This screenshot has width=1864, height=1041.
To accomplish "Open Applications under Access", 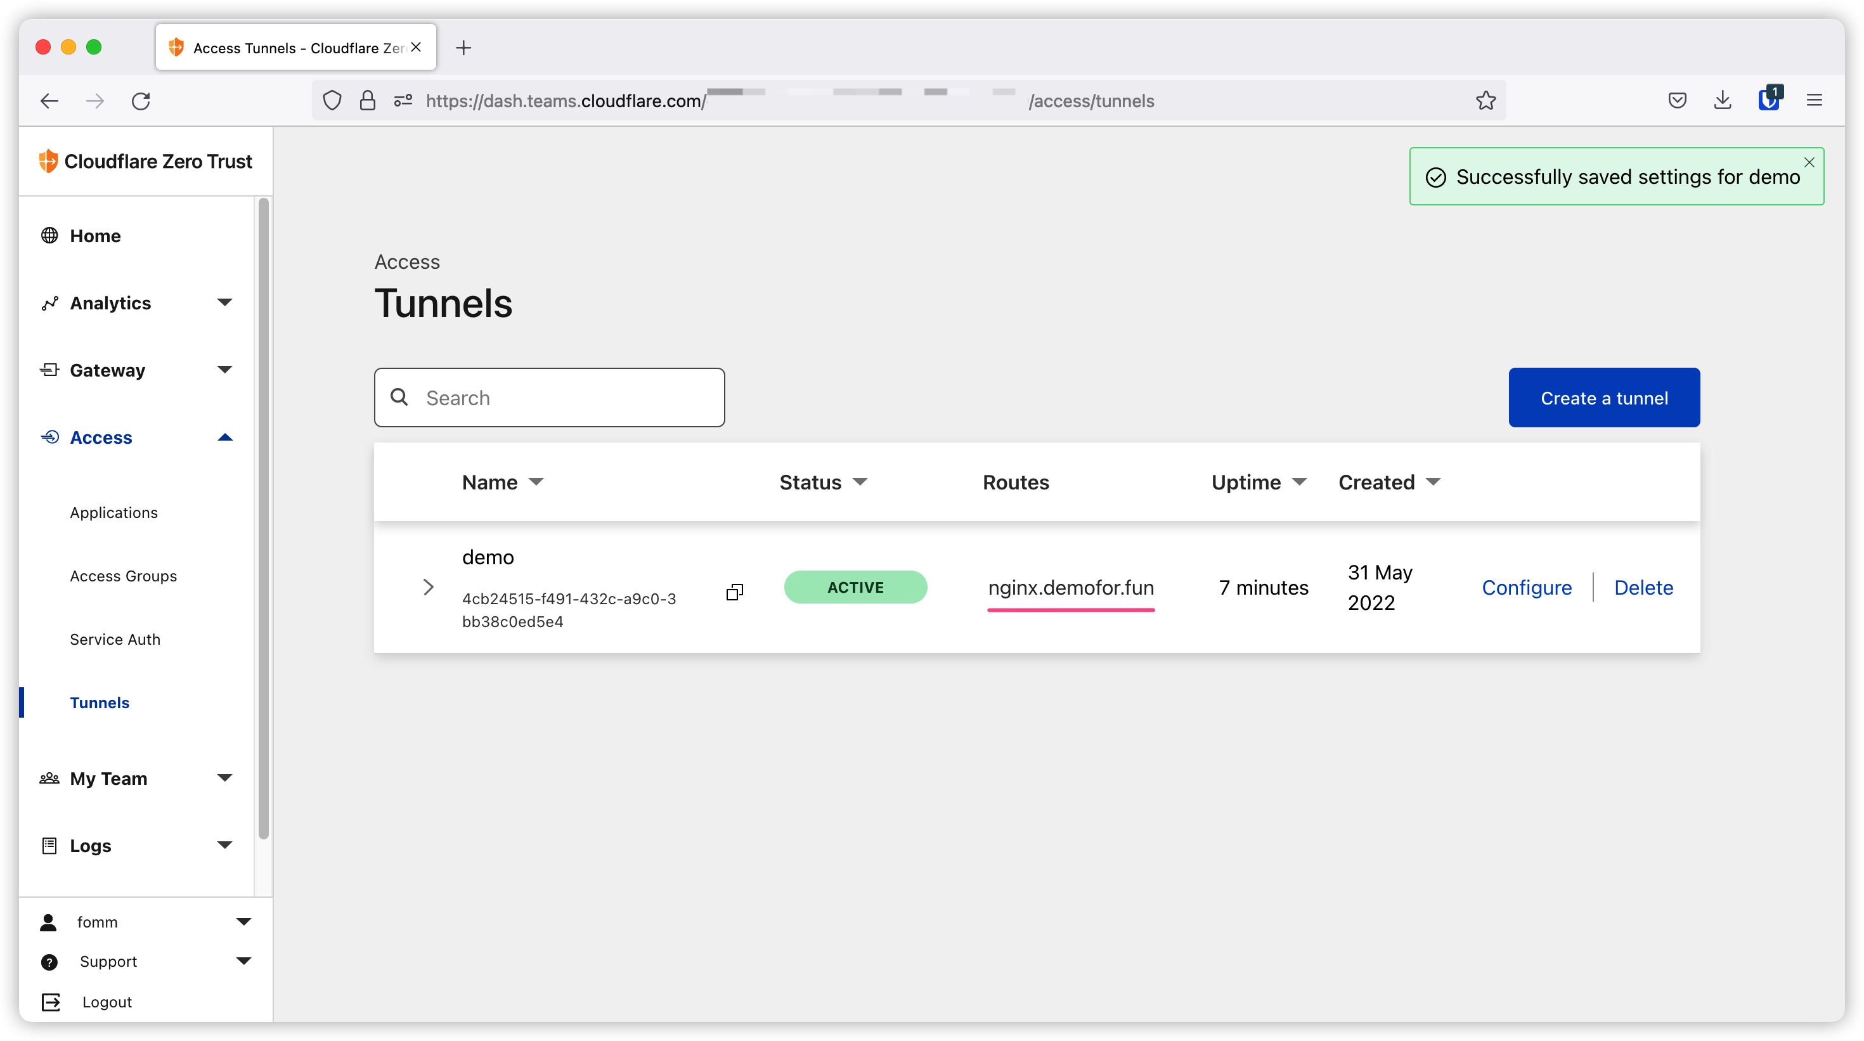I will pyautogui.click(x=113, y=512).
